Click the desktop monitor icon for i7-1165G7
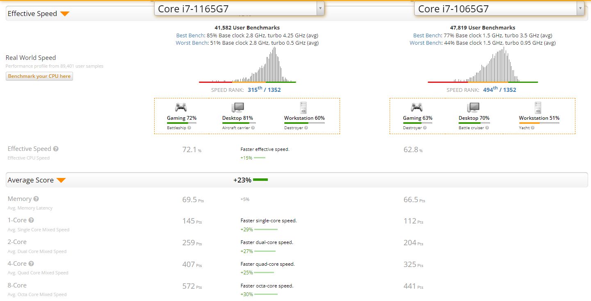 (x=237, y=107)
